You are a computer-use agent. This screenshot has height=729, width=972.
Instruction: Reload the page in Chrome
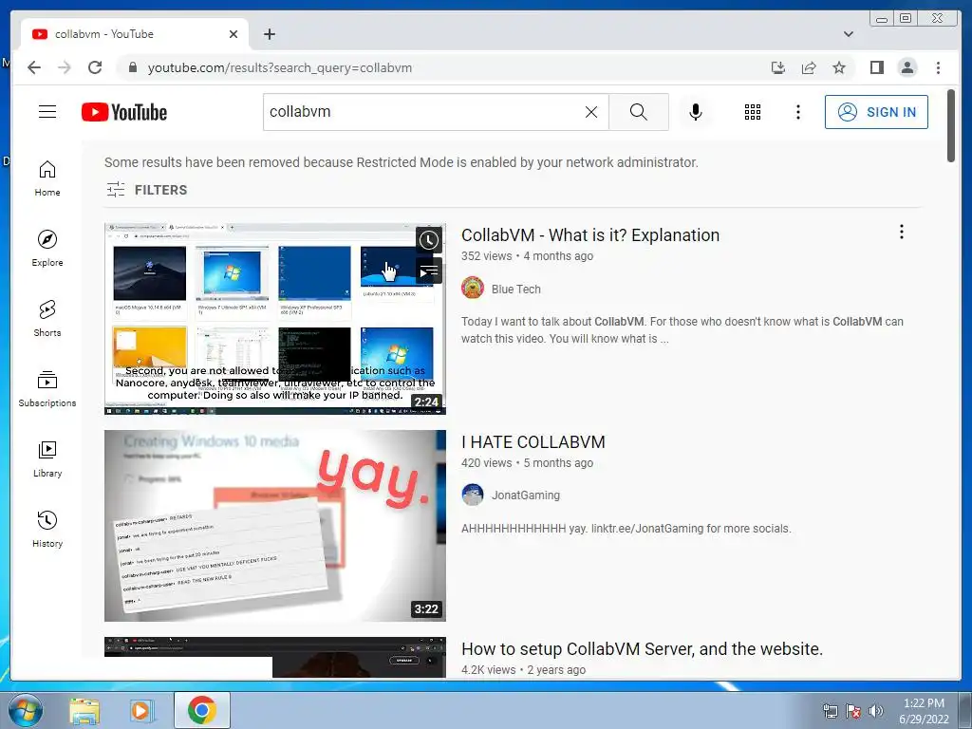coord(95,67)
